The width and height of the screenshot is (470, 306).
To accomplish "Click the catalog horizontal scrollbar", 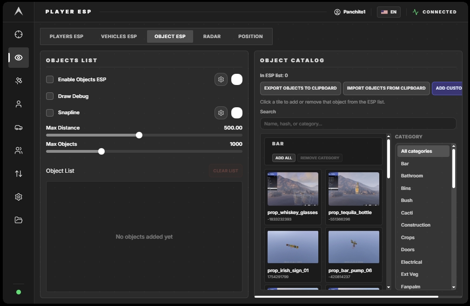I will 347,297.
